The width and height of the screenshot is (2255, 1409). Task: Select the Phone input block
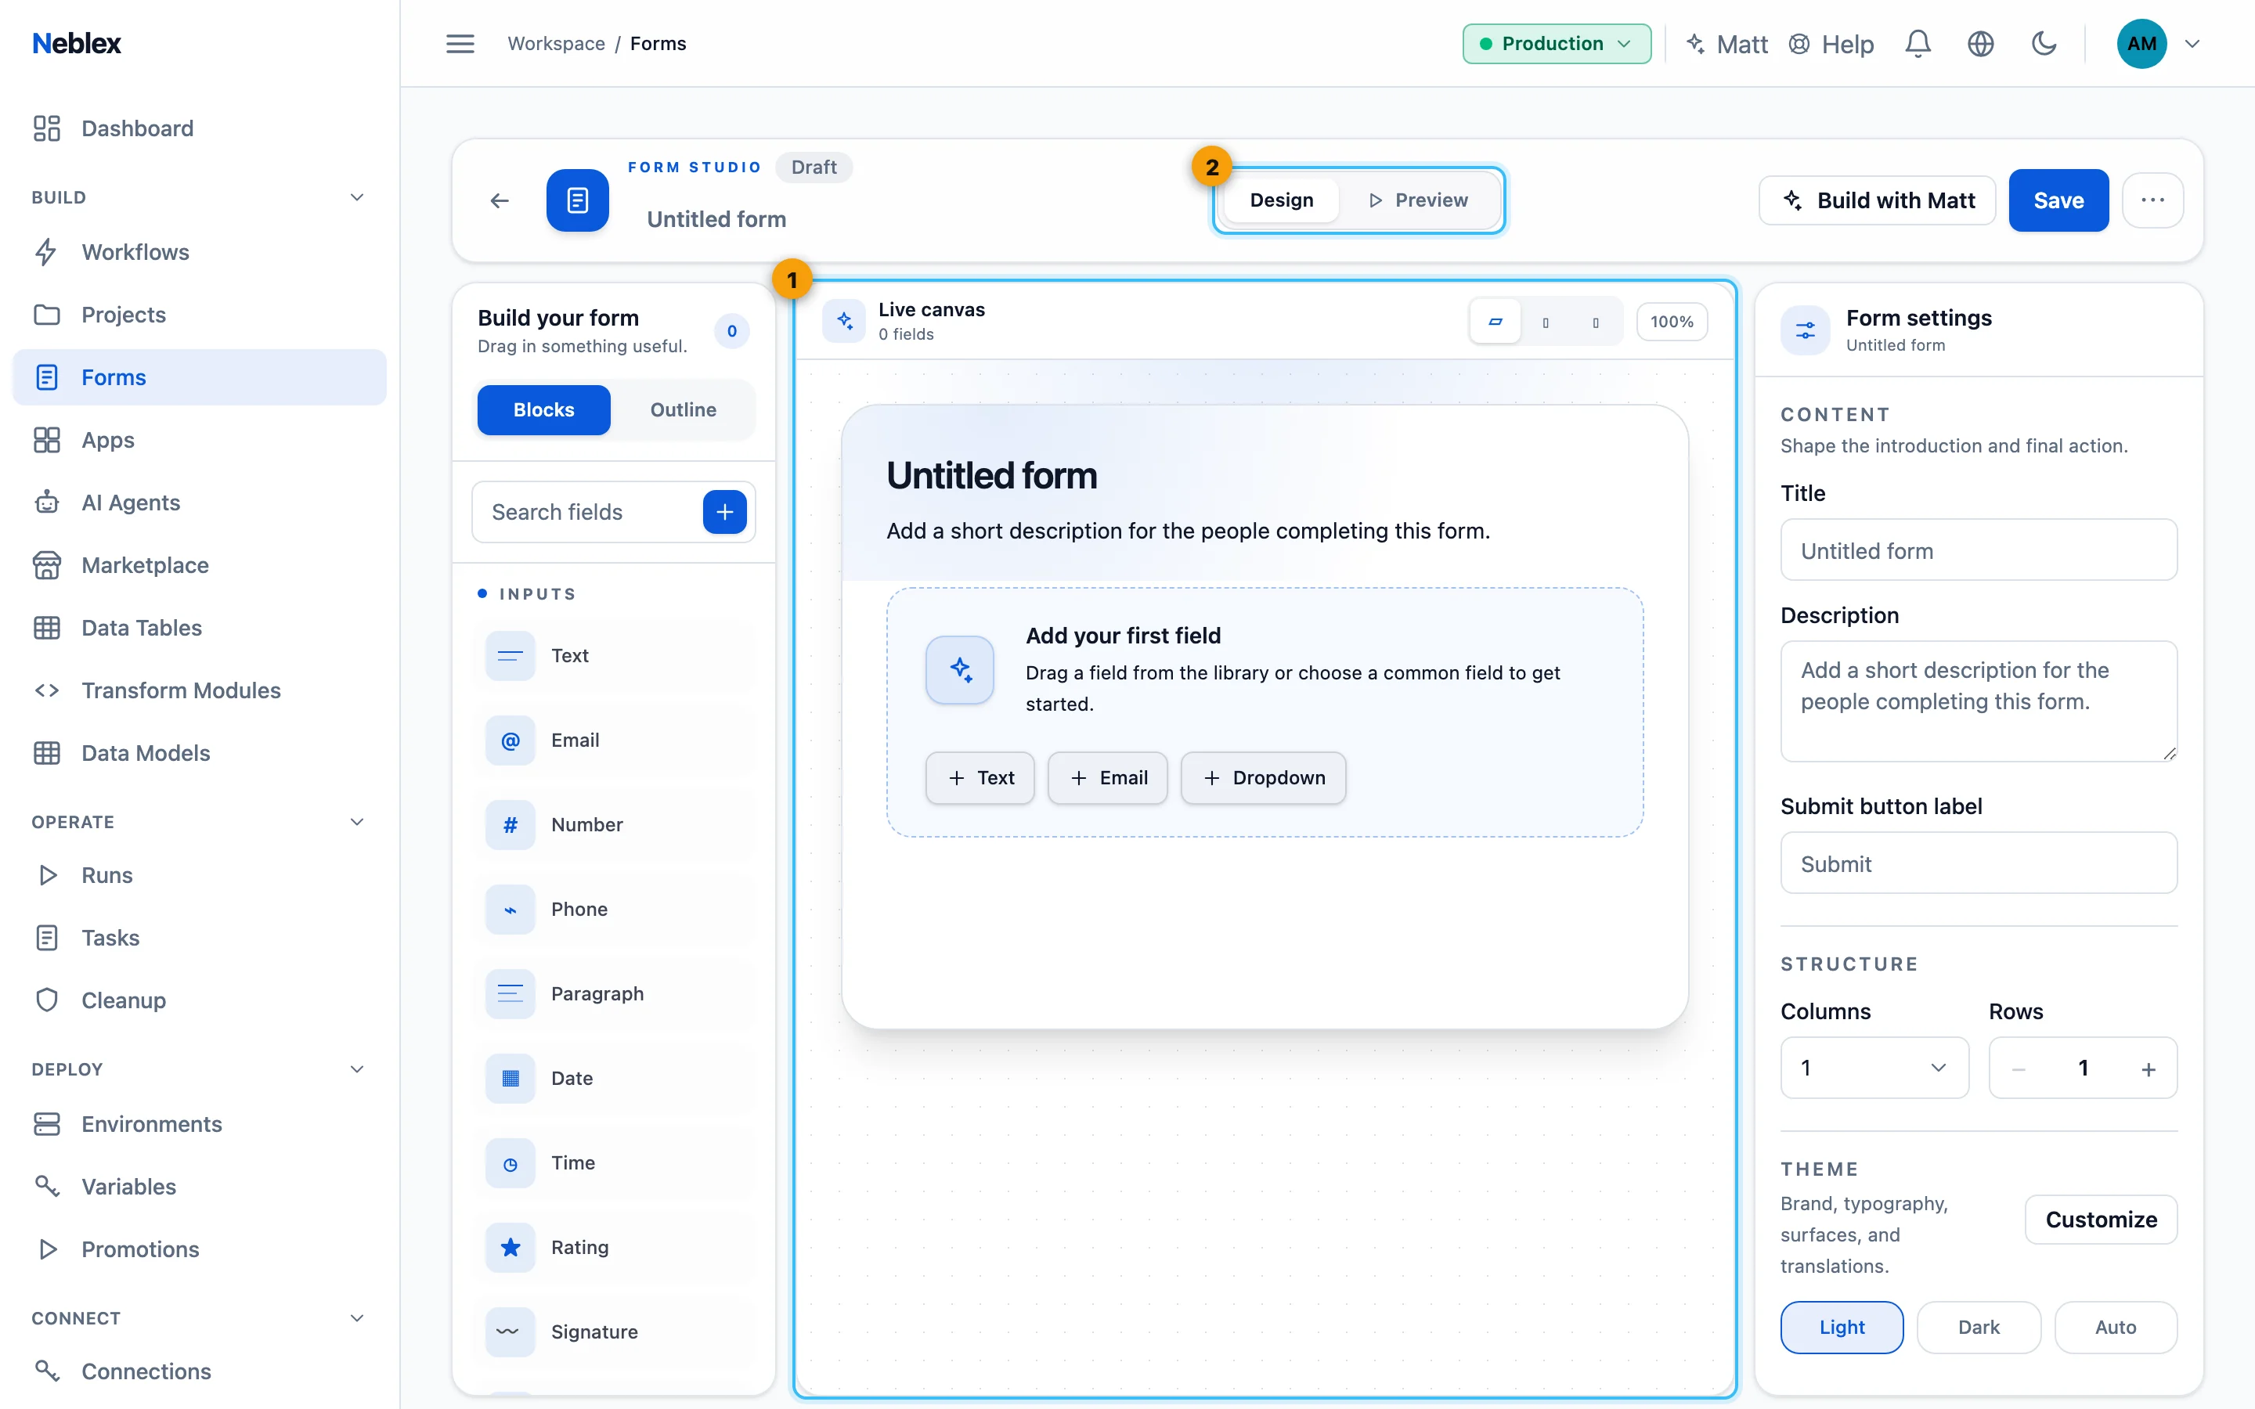point(614,910)
